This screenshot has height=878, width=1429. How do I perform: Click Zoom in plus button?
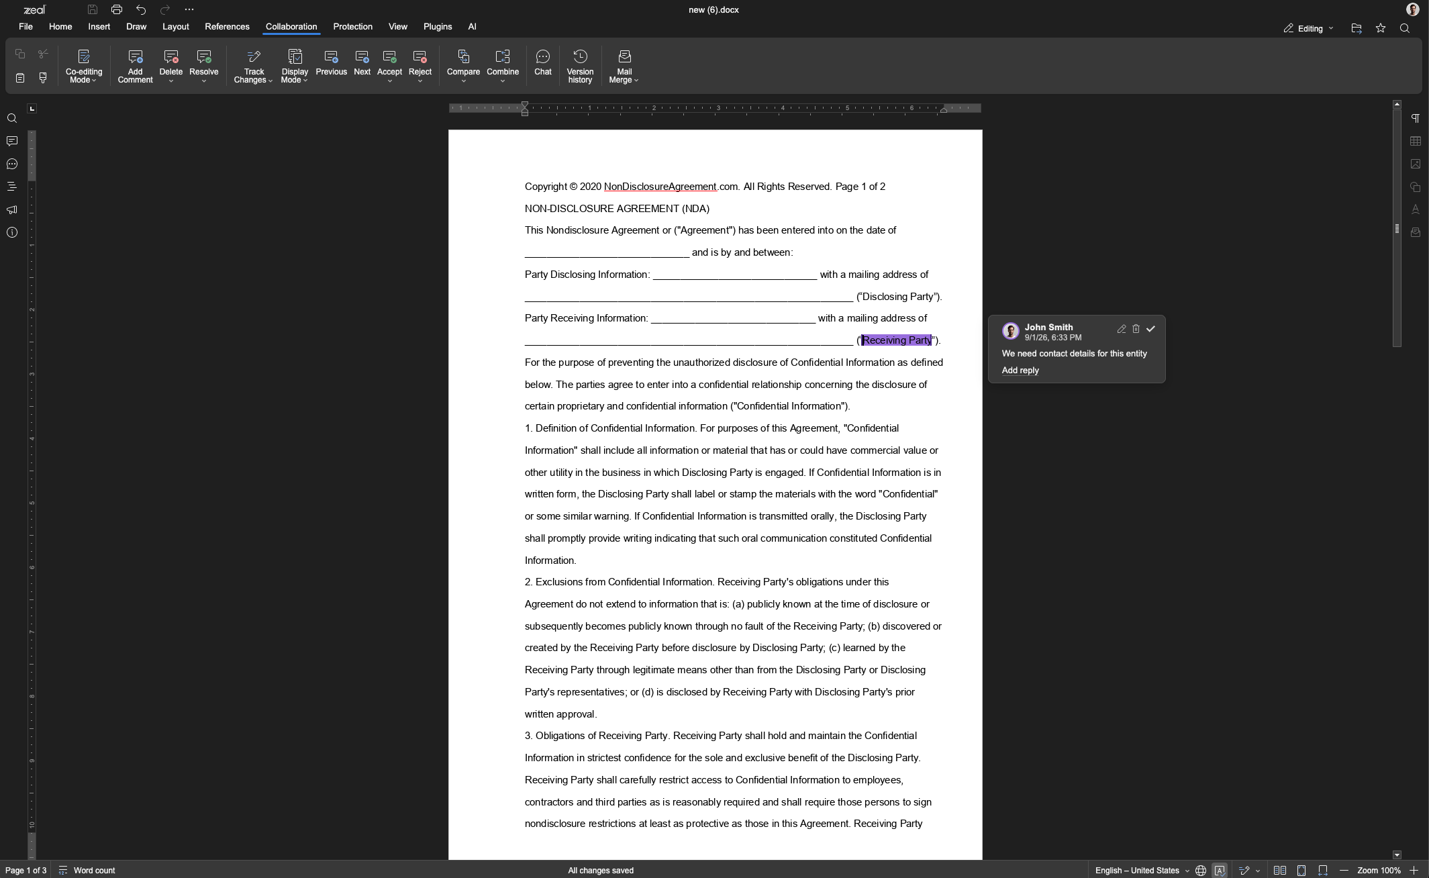point(1414,871)
